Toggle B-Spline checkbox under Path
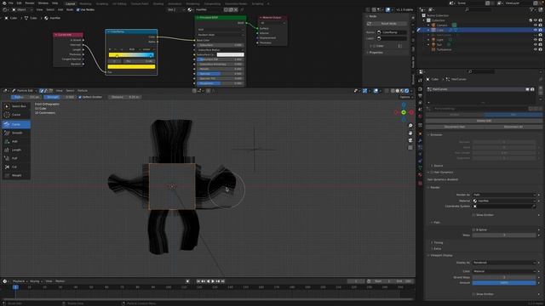This screenshot has height=306, width=545. tap(473, 230)
